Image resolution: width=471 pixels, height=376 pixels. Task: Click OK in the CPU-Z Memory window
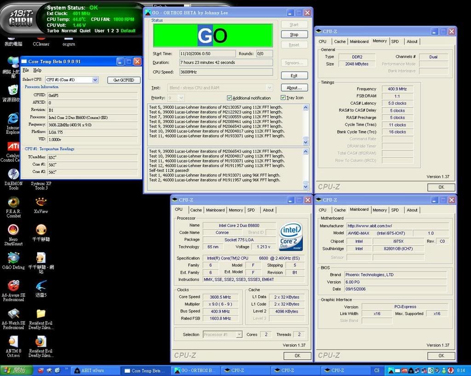pos(441,187)
